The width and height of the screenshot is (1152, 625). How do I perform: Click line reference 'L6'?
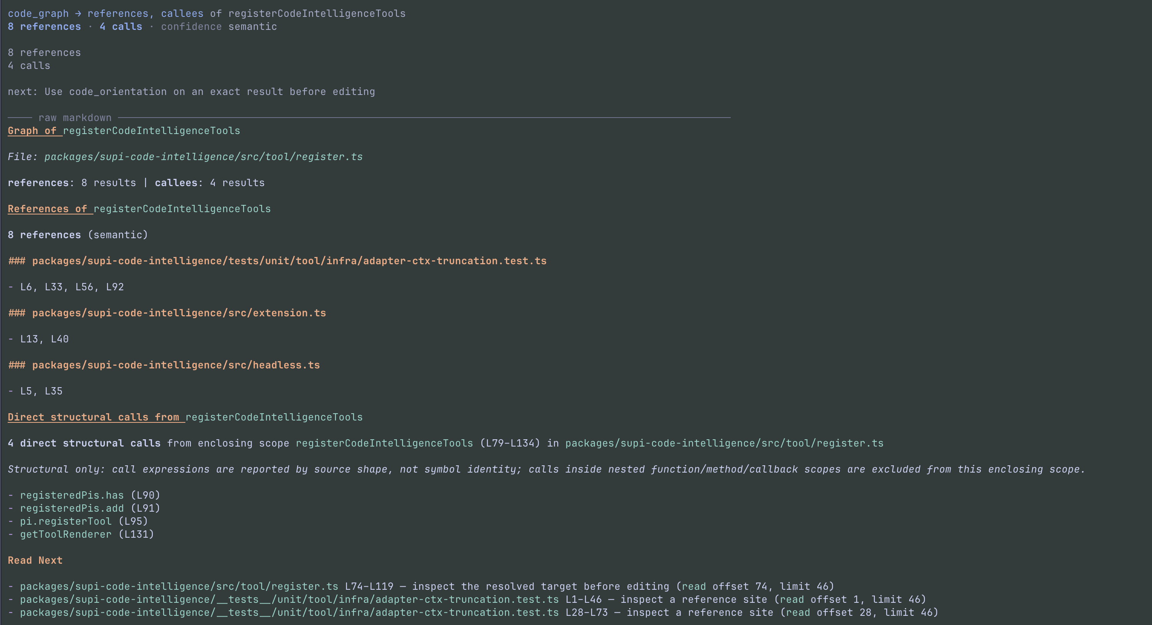pyautogui.click(x=26, y=286)
